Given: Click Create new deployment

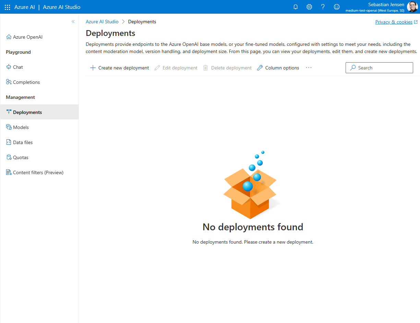Looking at the screenshot, I should point(119,68).
